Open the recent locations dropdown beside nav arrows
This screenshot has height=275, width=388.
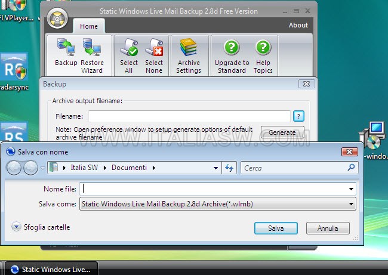tap(42, 168)
